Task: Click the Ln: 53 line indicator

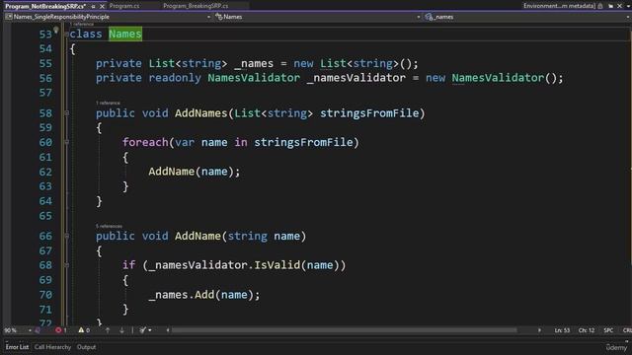Action: [562, 330]
